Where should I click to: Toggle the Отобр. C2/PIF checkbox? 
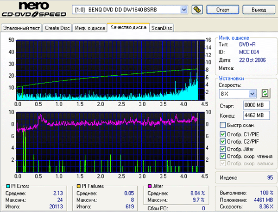[223, 142]
